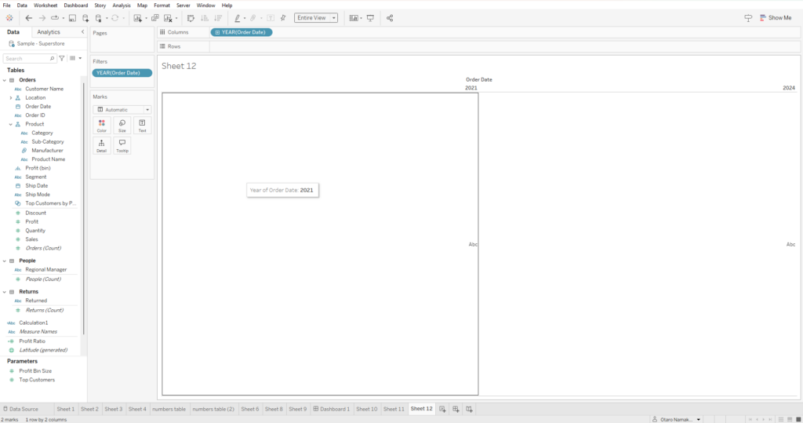Click the Fix axes pin icon

click(283, 18)
